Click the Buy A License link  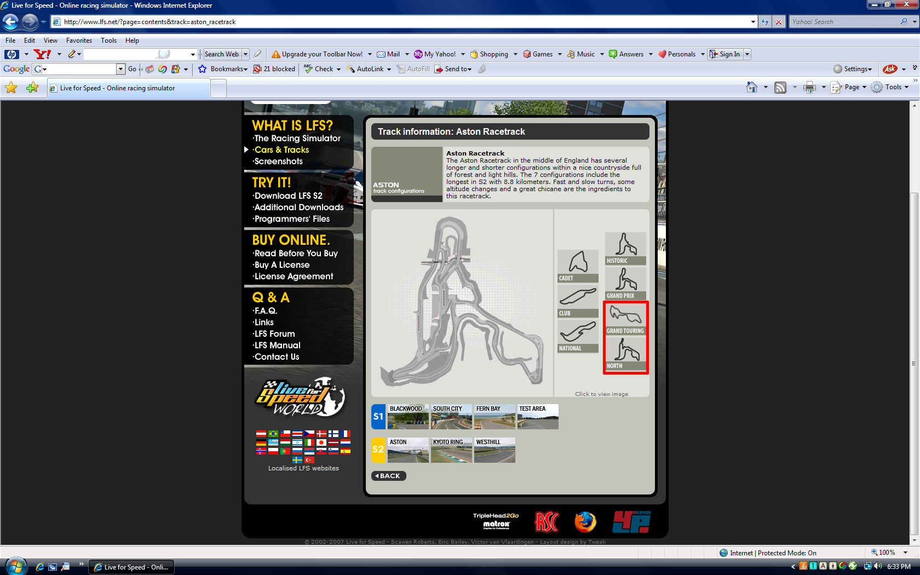(x=282, y=265)
